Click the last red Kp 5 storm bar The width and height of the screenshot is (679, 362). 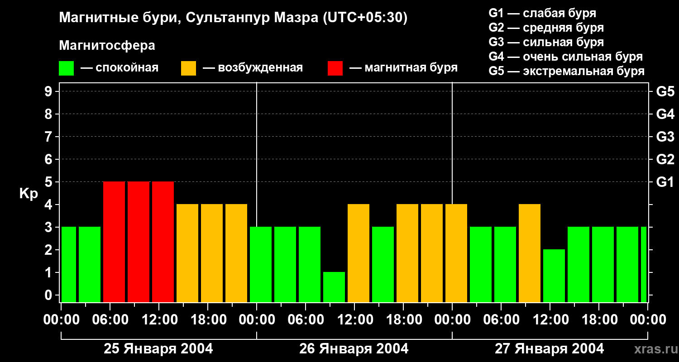(x=163, y=242)
